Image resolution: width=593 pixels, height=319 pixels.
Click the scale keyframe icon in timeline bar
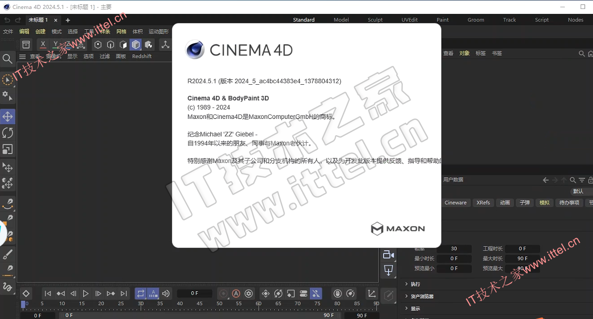[x=291, y=294]
